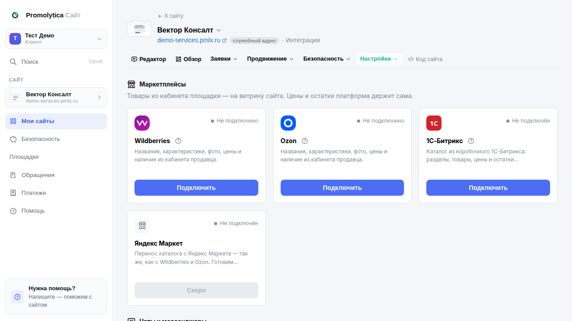Click the Обзор grid icon
Viewport: 572px width, 321px height.
pos(178,59)
